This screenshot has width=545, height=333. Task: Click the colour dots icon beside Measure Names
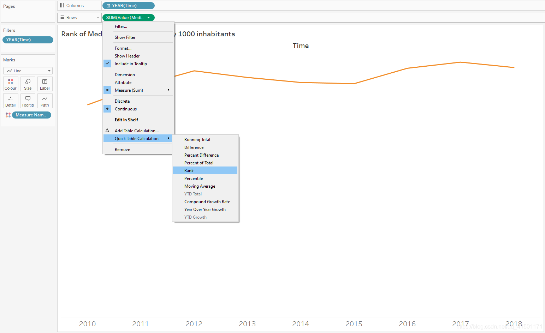pos(8,115)
